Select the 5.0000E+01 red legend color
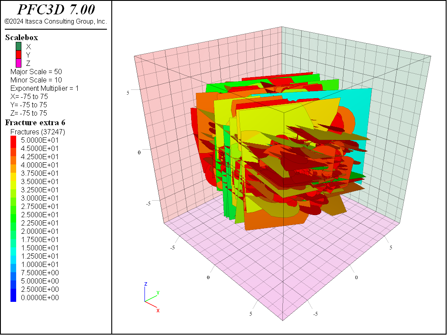Viewport: 447px width, 335px height. (x=14, y=140)
